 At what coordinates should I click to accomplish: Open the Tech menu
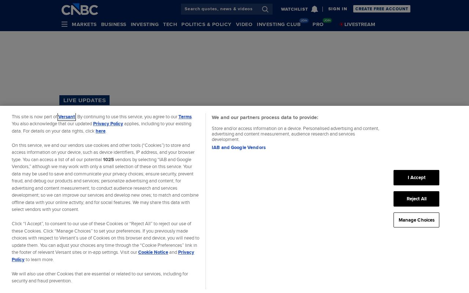pyautogui.click(x=170, y=24)
